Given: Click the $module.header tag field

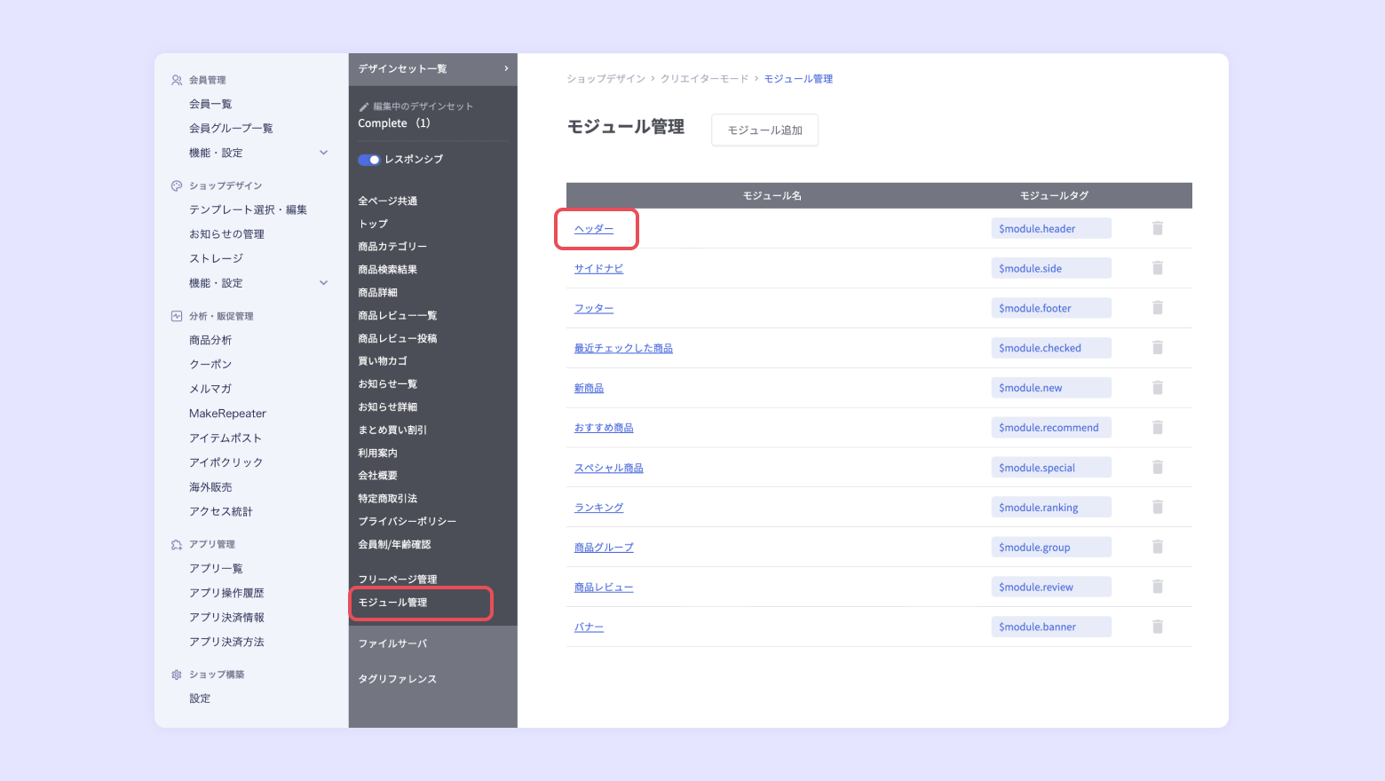Looking at the screenshot, I should (x=1051, y=228).
